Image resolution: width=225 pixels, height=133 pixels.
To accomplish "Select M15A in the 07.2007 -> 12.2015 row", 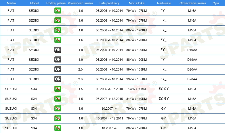I will pos(192,99).
